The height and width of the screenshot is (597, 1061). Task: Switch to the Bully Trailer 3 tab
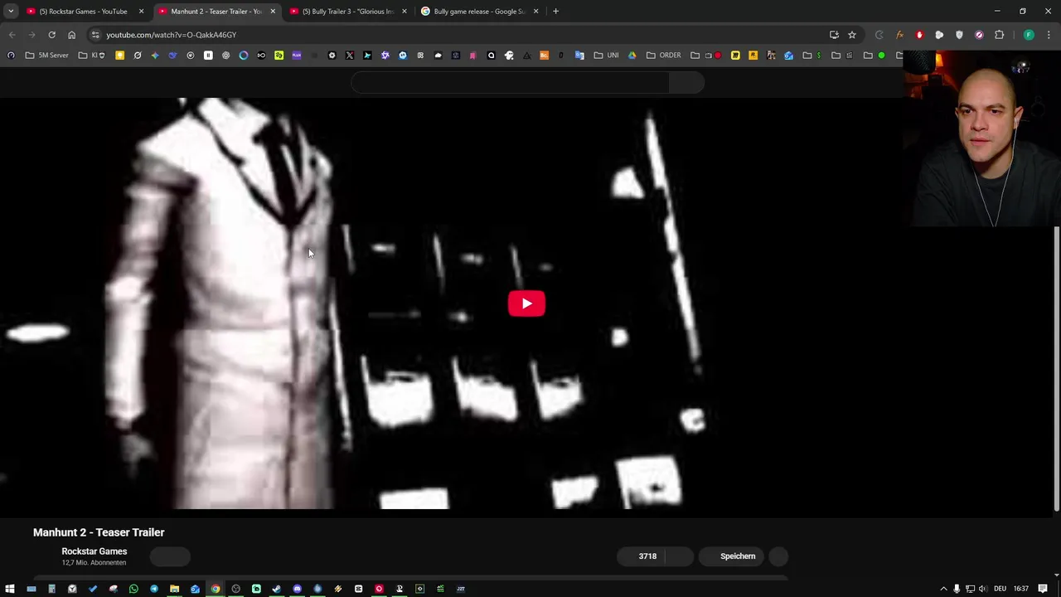coord(347,12)
